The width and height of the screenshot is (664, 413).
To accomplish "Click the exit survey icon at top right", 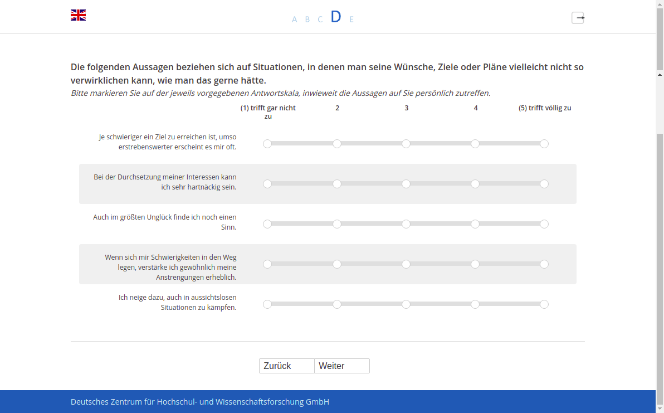I will 578,18.
